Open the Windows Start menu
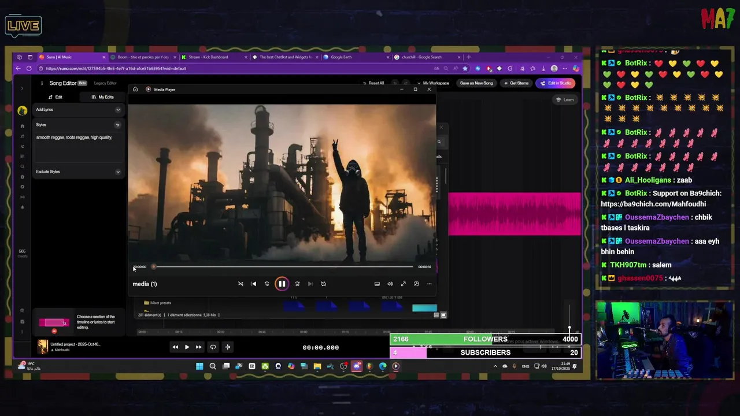The height and width of the screenshot is (416, 740). tap(199, 366)
